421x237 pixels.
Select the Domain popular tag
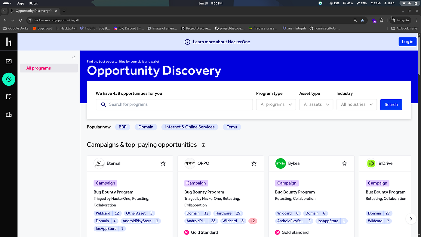pos(146,127)
